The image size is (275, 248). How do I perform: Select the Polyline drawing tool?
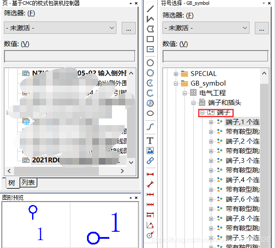tap(150, 19)
